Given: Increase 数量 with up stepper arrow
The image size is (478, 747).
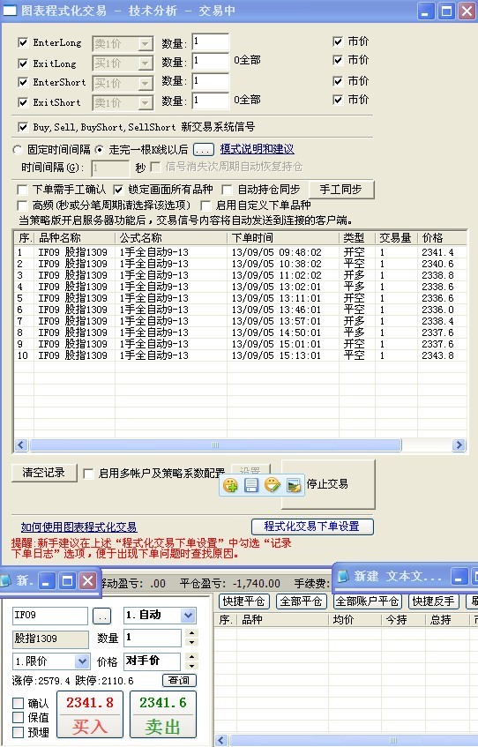Looking at the screenshot, I should coord(191,633).
